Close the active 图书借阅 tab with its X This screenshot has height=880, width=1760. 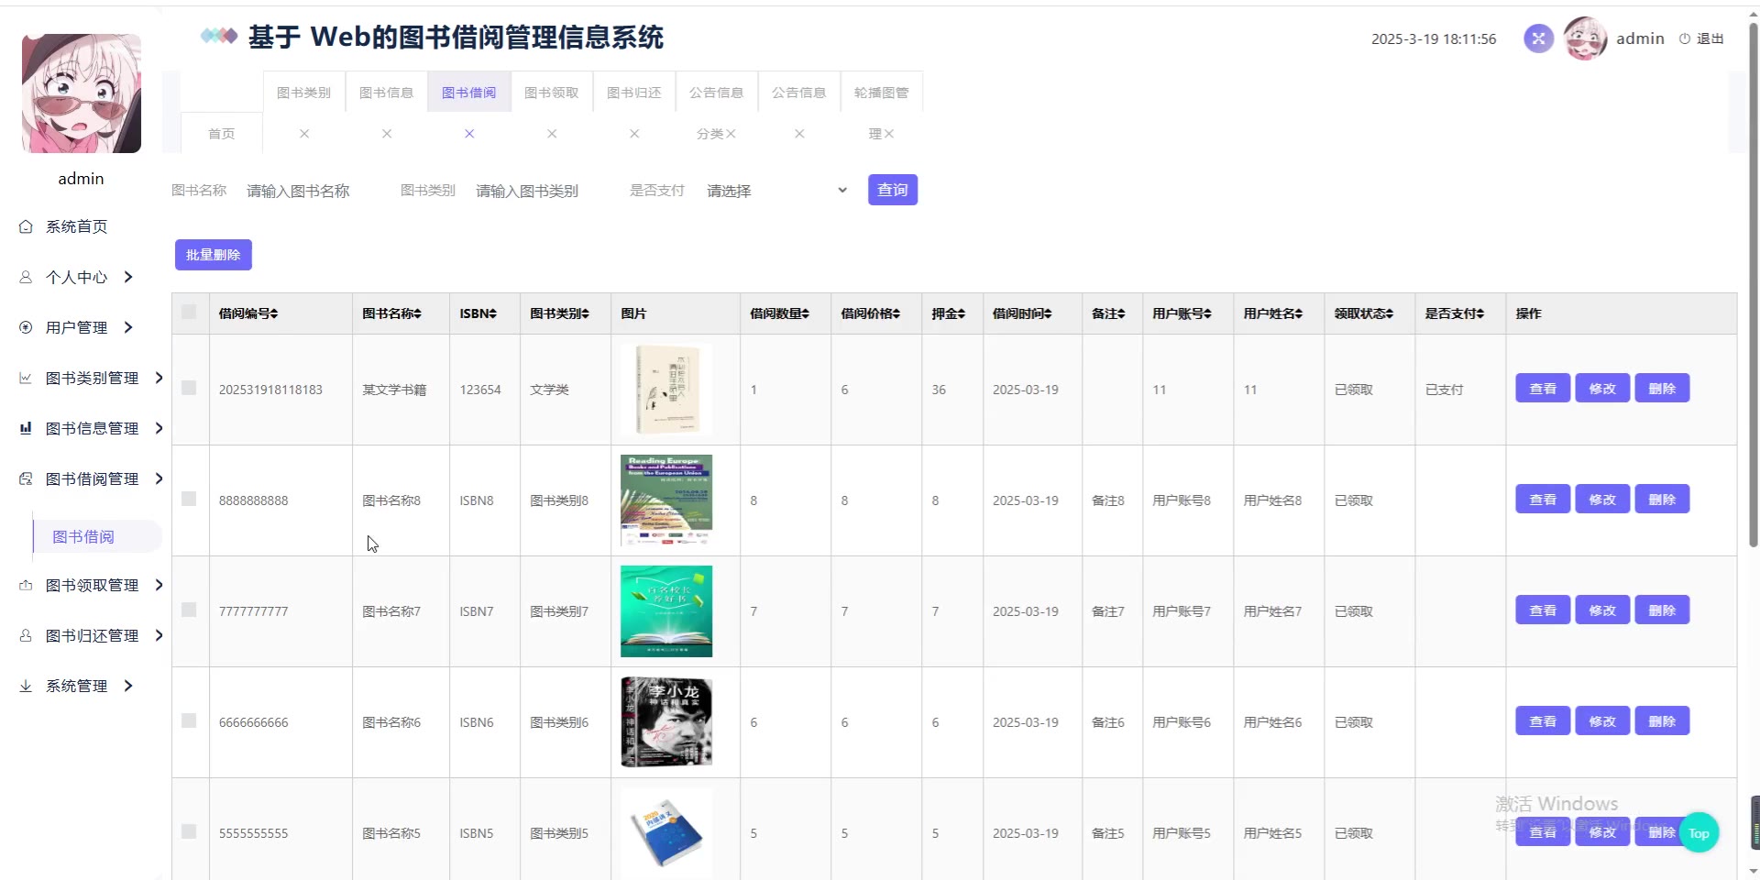tap(469, 134)
